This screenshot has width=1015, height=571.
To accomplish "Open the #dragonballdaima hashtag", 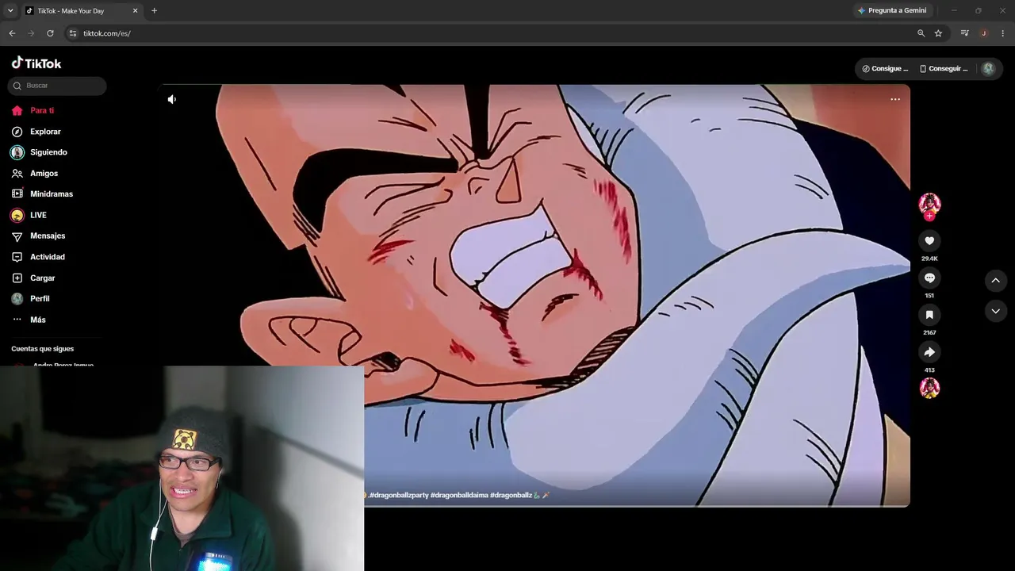I will tap(459, 495).
